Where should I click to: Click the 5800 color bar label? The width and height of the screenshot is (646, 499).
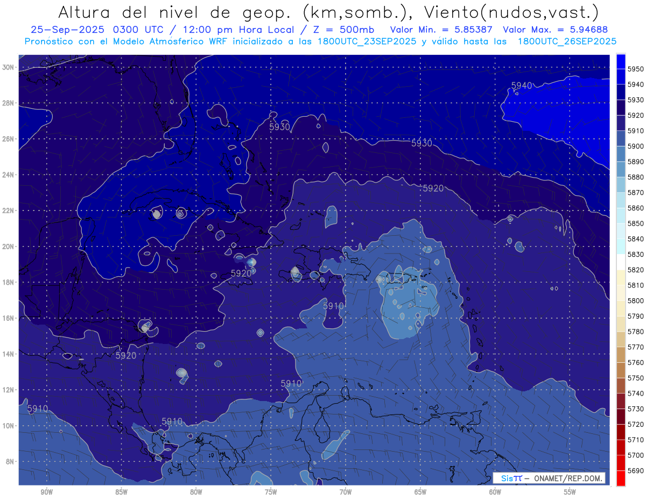[636, 301]
